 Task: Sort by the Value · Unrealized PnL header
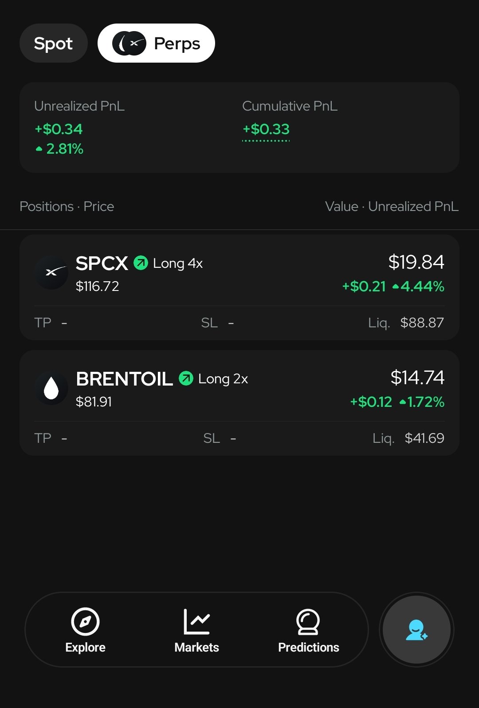click(x=392, y=206)
